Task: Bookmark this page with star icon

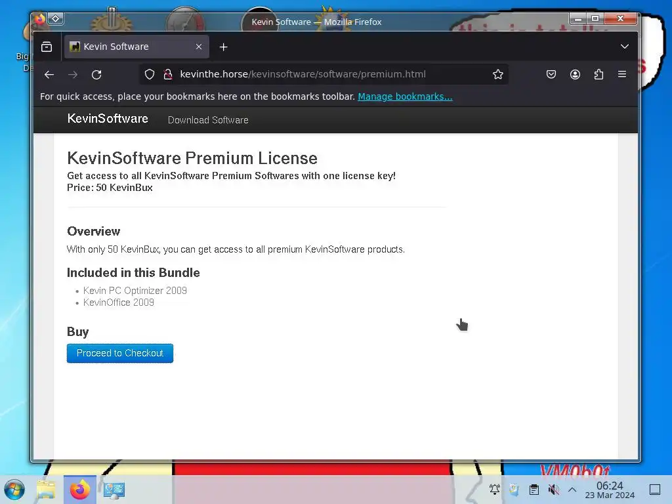Action: coord(497,74)
